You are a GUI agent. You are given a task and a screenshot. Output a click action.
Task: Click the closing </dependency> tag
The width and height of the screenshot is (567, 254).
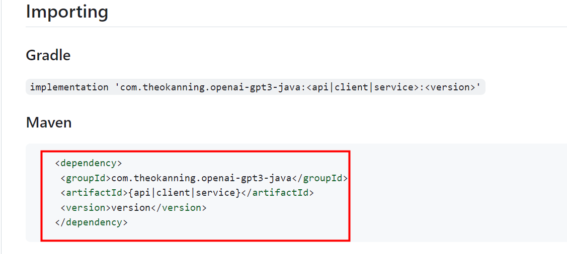91,222
